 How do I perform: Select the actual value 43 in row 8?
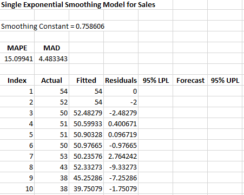52,167
